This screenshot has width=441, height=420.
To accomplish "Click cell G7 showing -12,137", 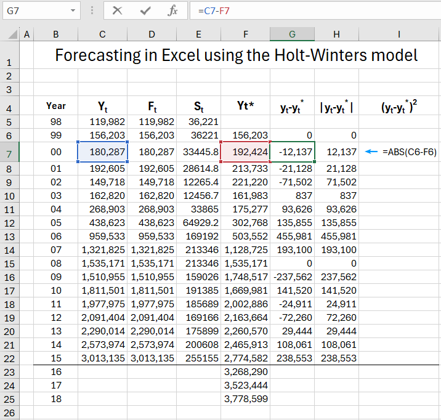I will (x=292, y=152).
